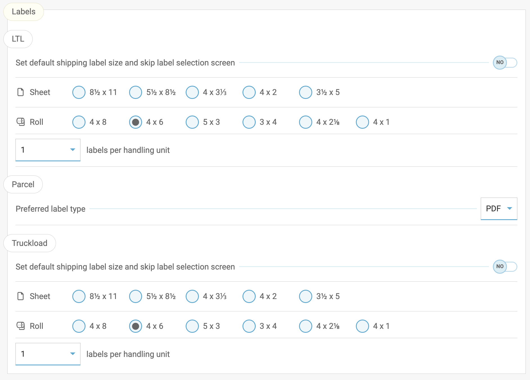Click the Truckload Sheet page icon
Screen dimensions: 530x380
[21, 296]
